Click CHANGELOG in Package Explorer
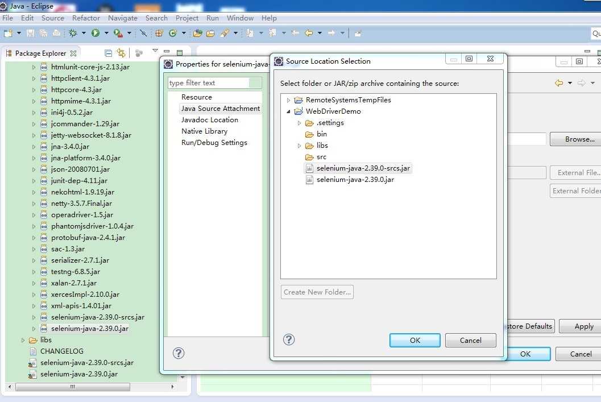This screenshot has width=601, height=402. click(62, 351)
